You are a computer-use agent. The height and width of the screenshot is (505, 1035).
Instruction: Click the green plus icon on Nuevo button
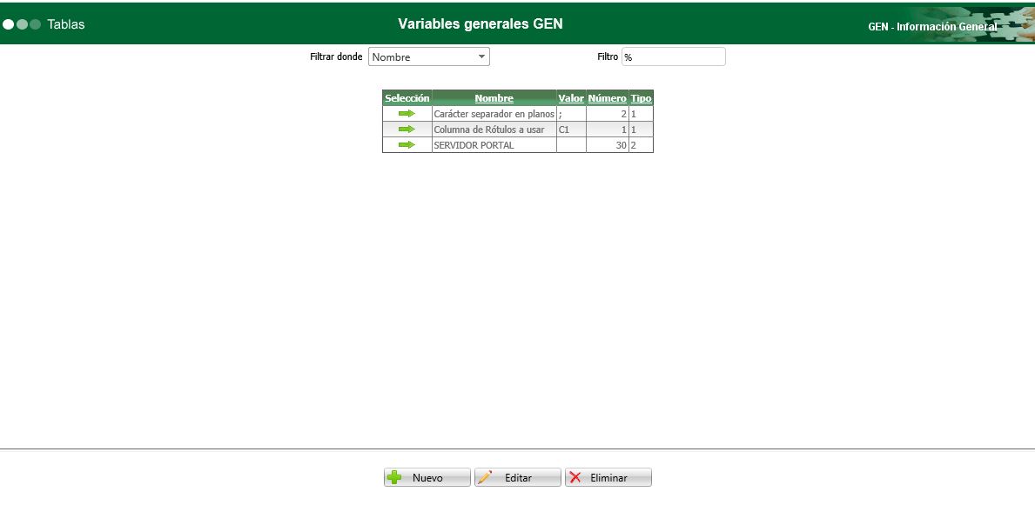pos(394,476)
